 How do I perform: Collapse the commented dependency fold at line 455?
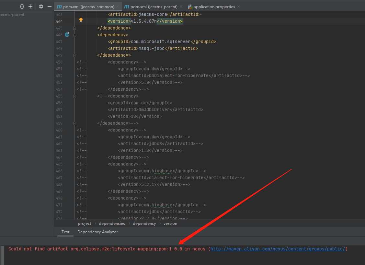[x=75, y=96]
